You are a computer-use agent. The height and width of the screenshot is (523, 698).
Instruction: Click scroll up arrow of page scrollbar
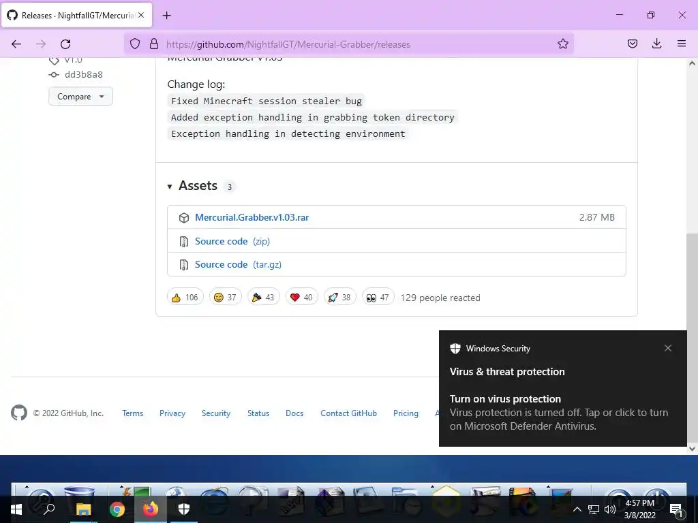pos(693,63)
